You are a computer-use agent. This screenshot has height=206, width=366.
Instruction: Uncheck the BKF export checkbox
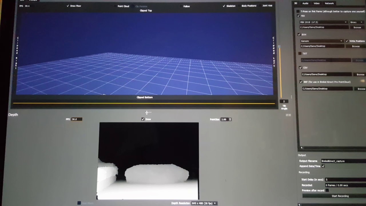coord(301,82)
